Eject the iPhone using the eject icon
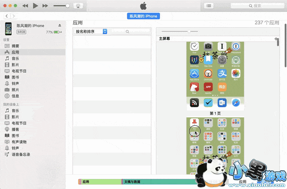Image resolution: width=287 pixels, height=189 pixels. coord(60,25)
